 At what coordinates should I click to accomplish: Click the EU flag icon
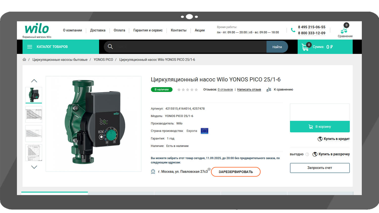[204, 131]
